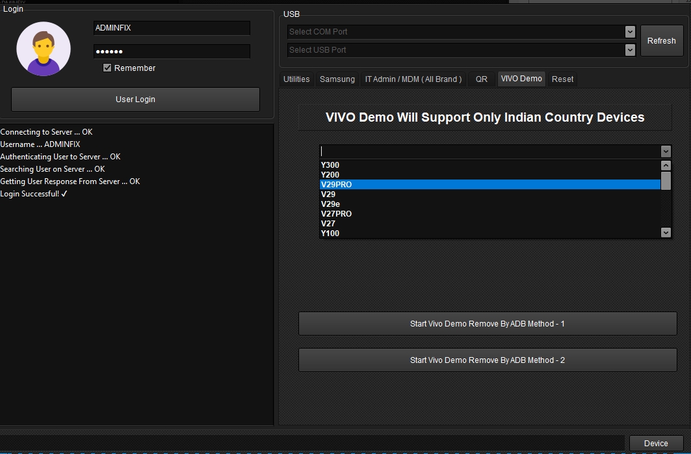
Task: Click the model list scroll up arrow
Action: coord(666,166)
